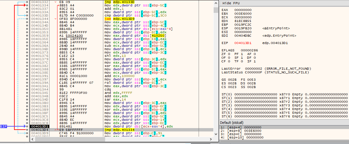Toggle breakpoint dot at address 00401359
This screenshot has height=144, width=349.
coord(27,35)
